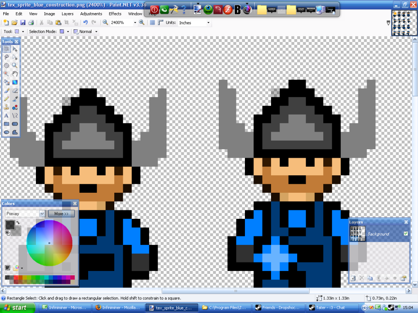Toggle the pixel grid button

click(152, 23)
